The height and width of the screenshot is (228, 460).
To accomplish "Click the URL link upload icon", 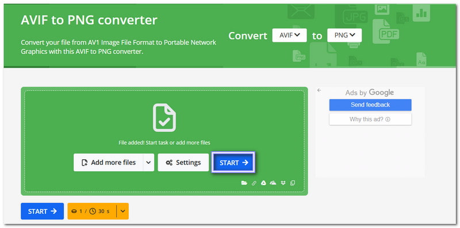I will pos(254,183).
